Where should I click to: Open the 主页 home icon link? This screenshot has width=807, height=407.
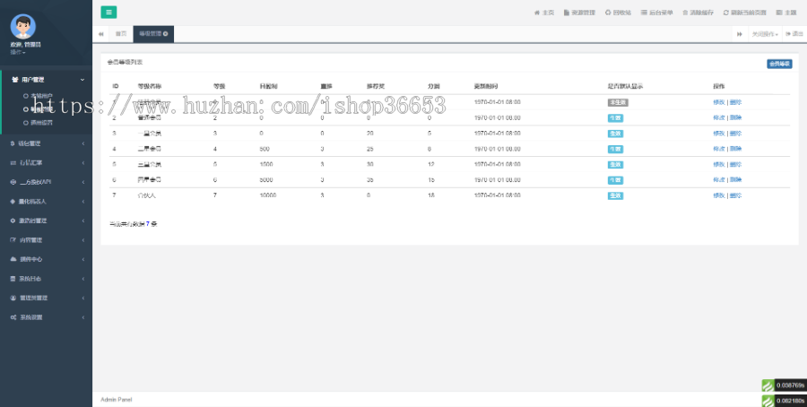(x=537, y=13)
